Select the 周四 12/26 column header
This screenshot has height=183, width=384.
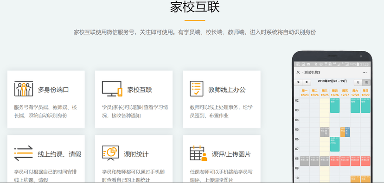pyautogui.click(x=335, y=93)
